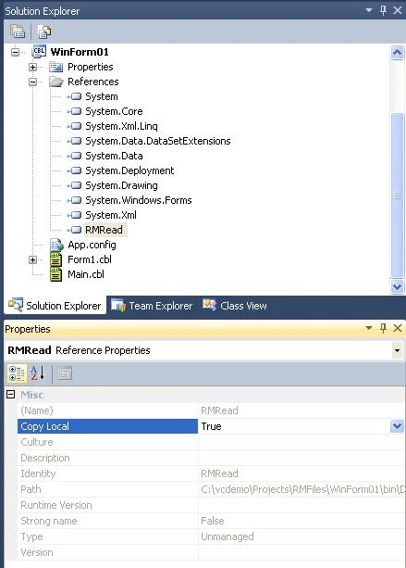This screenshot has width=406, height=568.
Task: Click the tree scrollbar down arrow
Action: 397,287
